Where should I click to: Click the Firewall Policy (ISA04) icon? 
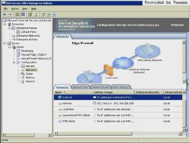pyautogui.click(x=18, y=55)
